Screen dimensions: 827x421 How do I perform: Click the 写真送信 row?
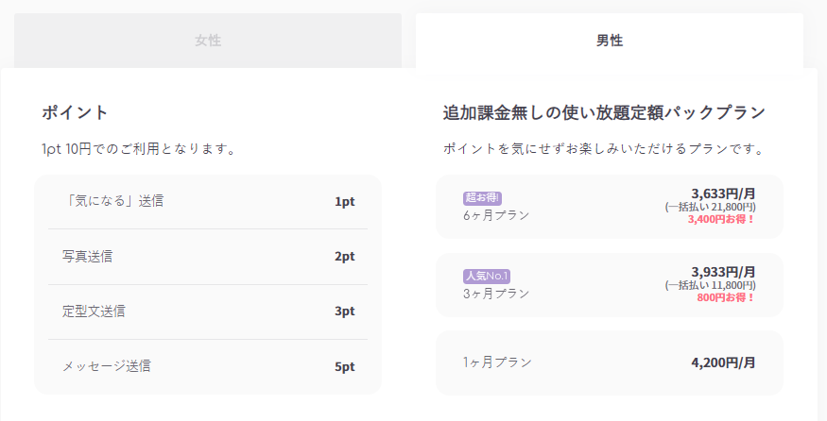tap(208, 257)
